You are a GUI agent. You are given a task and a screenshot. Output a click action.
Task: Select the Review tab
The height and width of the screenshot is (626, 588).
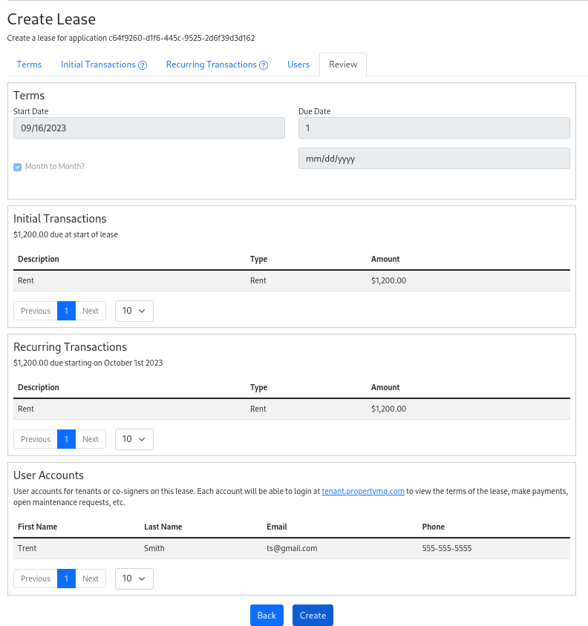point(343,65)
